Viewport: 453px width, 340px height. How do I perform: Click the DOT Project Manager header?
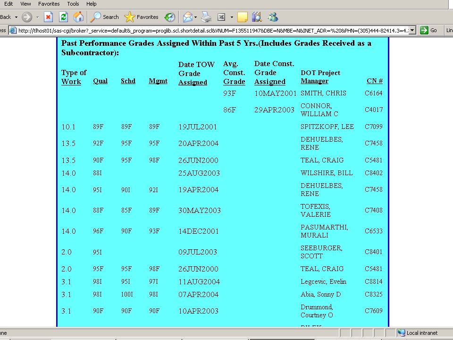[320, 77]
